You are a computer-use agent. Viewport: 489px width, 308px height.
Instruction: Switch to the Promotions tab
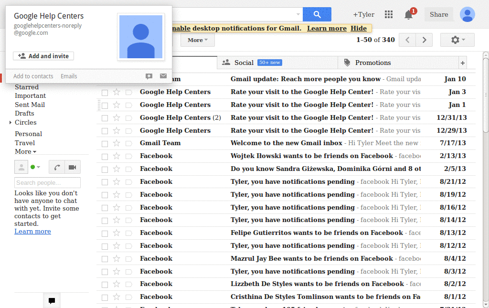coord(398,63)
